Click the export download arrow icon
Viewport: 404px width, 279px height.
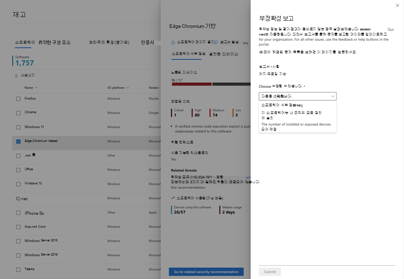click(16, 75)
